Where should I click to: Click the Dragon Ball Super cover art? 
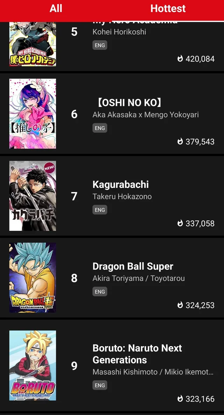pos(32,277)
